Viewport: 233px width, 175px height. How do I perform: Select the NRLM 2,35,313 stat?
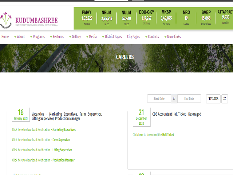[107, 18]
